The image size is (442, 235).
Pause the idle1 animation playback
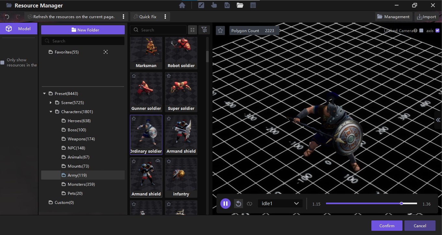pyautogui.click(x=226, y=204)
